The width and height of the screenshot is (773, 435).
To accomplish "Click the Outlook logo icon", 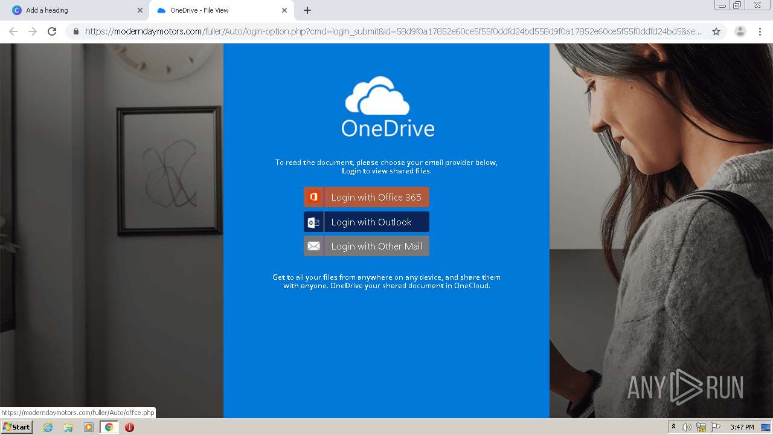I will tap(313, 222).
